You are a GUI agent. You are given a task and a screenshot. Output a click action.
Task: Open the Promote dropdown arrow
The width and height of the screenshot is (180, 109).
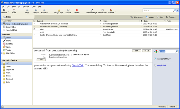pos(115,11)
